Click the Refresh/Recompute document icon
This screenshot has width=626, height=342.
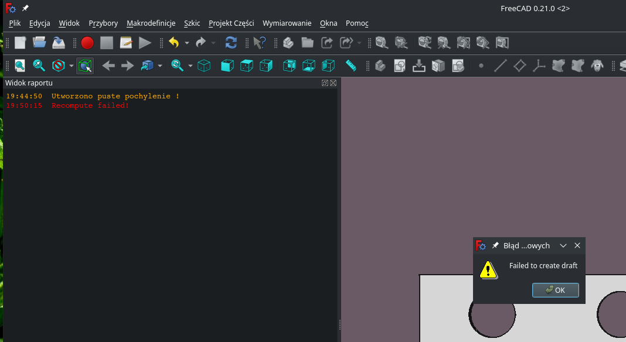[x=231, y=42]
